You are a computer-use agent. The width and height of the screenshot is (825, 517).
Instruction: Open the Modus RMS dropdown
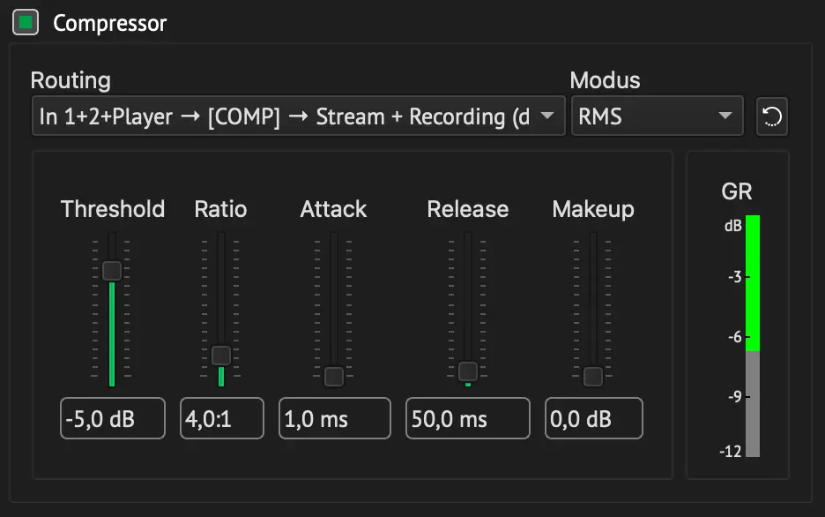click(x=658, y=116)
